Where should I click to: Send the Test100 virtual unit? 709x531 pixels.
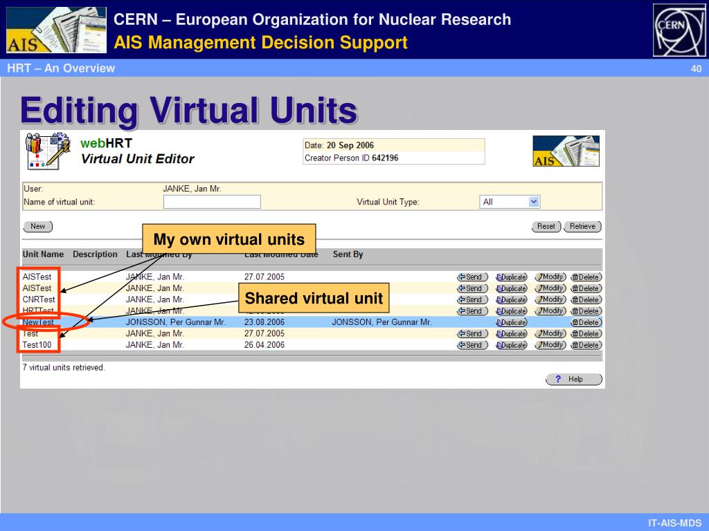point(472,345)
